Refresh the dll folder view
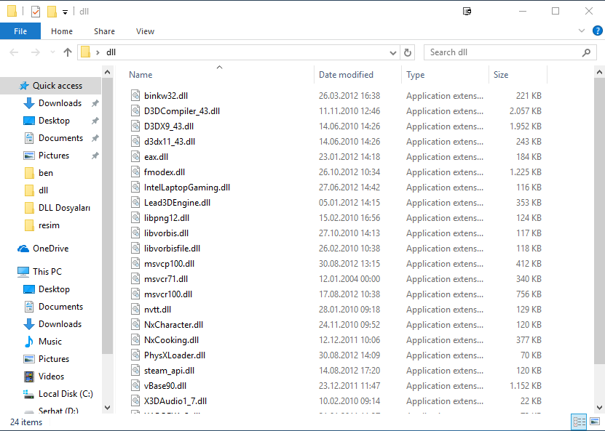This screenshot has height=431, width=605. pyautogui.click(x=408, y=52)
